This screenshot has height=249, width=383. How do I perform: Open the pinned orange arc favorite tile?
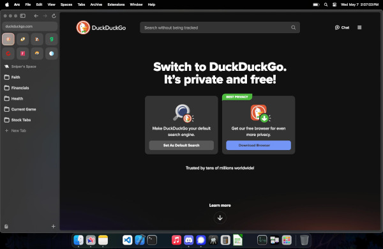coord(37,54)
